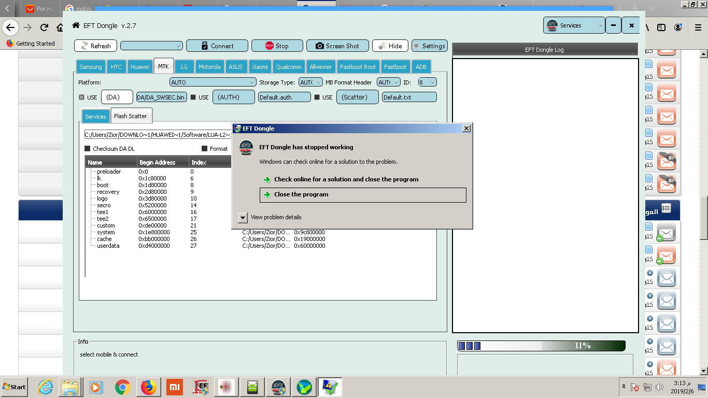Take a Screen Shot with the camera button

337,46
